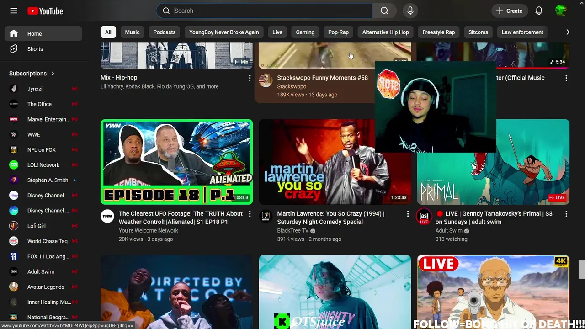Click the Create button
Image resolution: width=585 pixels, height=329 pixels.
pos(510,11)
